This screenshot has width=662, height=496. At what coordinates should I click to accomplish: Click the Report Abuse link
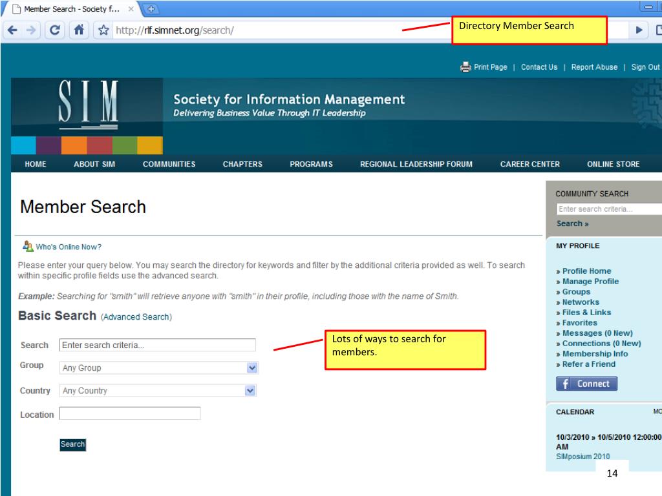click(x=595, y=67)
